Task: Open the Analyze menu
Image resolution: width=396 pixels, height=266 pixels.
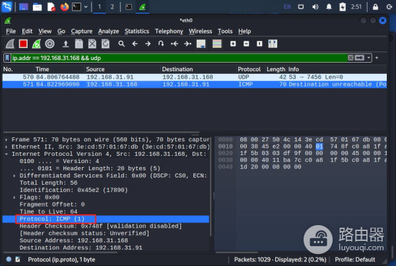Action: [x=108, y=31]
